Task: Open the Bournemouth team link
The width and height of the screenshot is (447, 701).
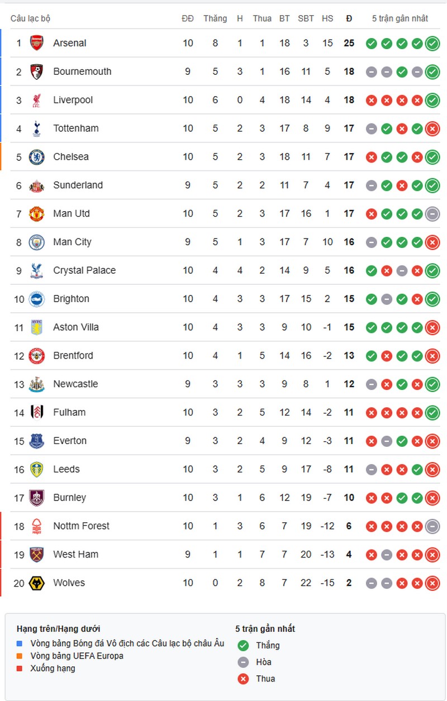Action: 82,71
